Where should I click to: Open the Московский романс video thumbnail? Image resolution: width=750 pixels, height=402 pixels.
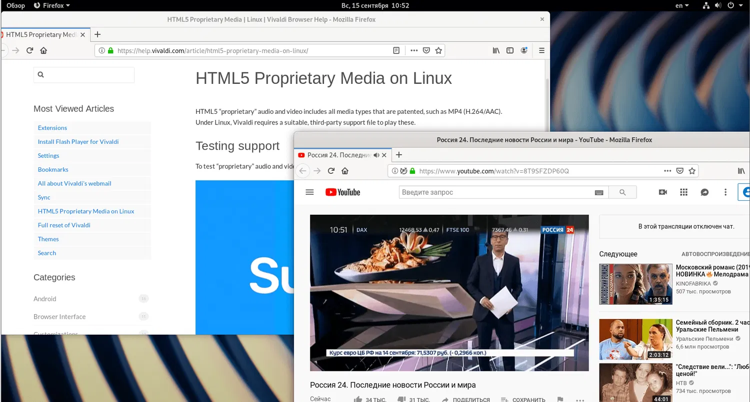click(635, 284)
